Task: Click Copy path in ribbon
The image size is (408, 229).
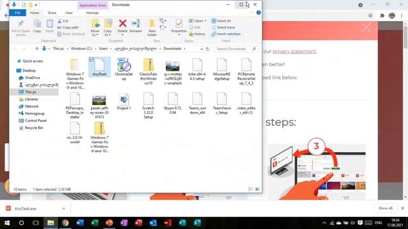Action: [x=68, y=27]
